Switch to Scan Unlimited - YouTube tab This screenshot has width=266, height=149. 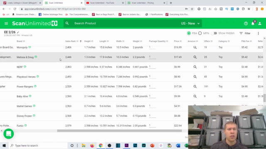click(x=105, y=3)
